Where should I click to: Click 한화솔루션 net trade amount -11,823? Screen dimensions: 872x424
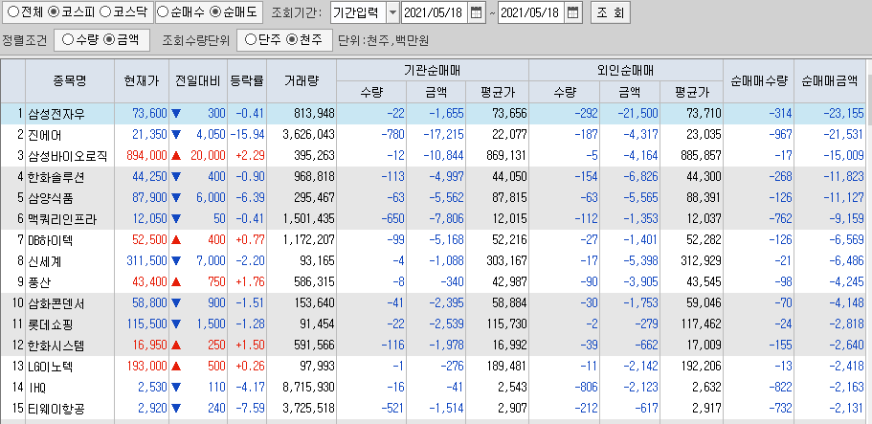point(843,177)
